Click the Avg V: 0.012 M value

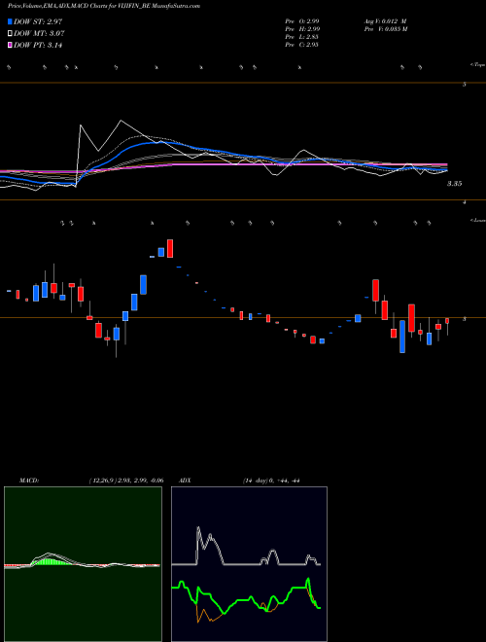385,21
